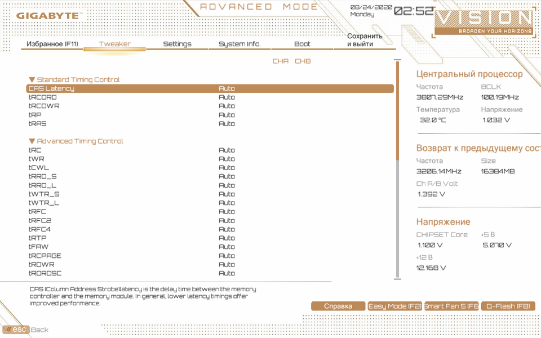Open the Избранное (F11) tab

(x=52, y=44)
